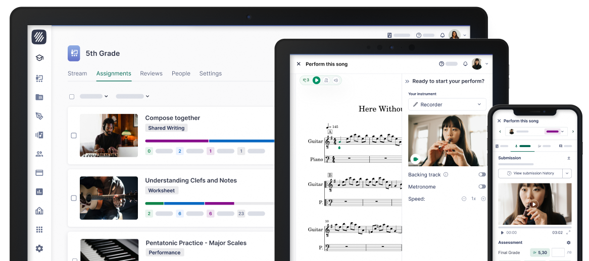Viewport: 589px width, 261px height.
Task: Click View submission history button
Action: click(530, 173)
